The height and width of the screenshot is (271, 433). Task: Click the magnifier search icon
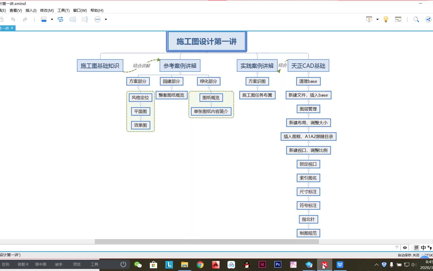pyautogui.click(x=416, y=19)
